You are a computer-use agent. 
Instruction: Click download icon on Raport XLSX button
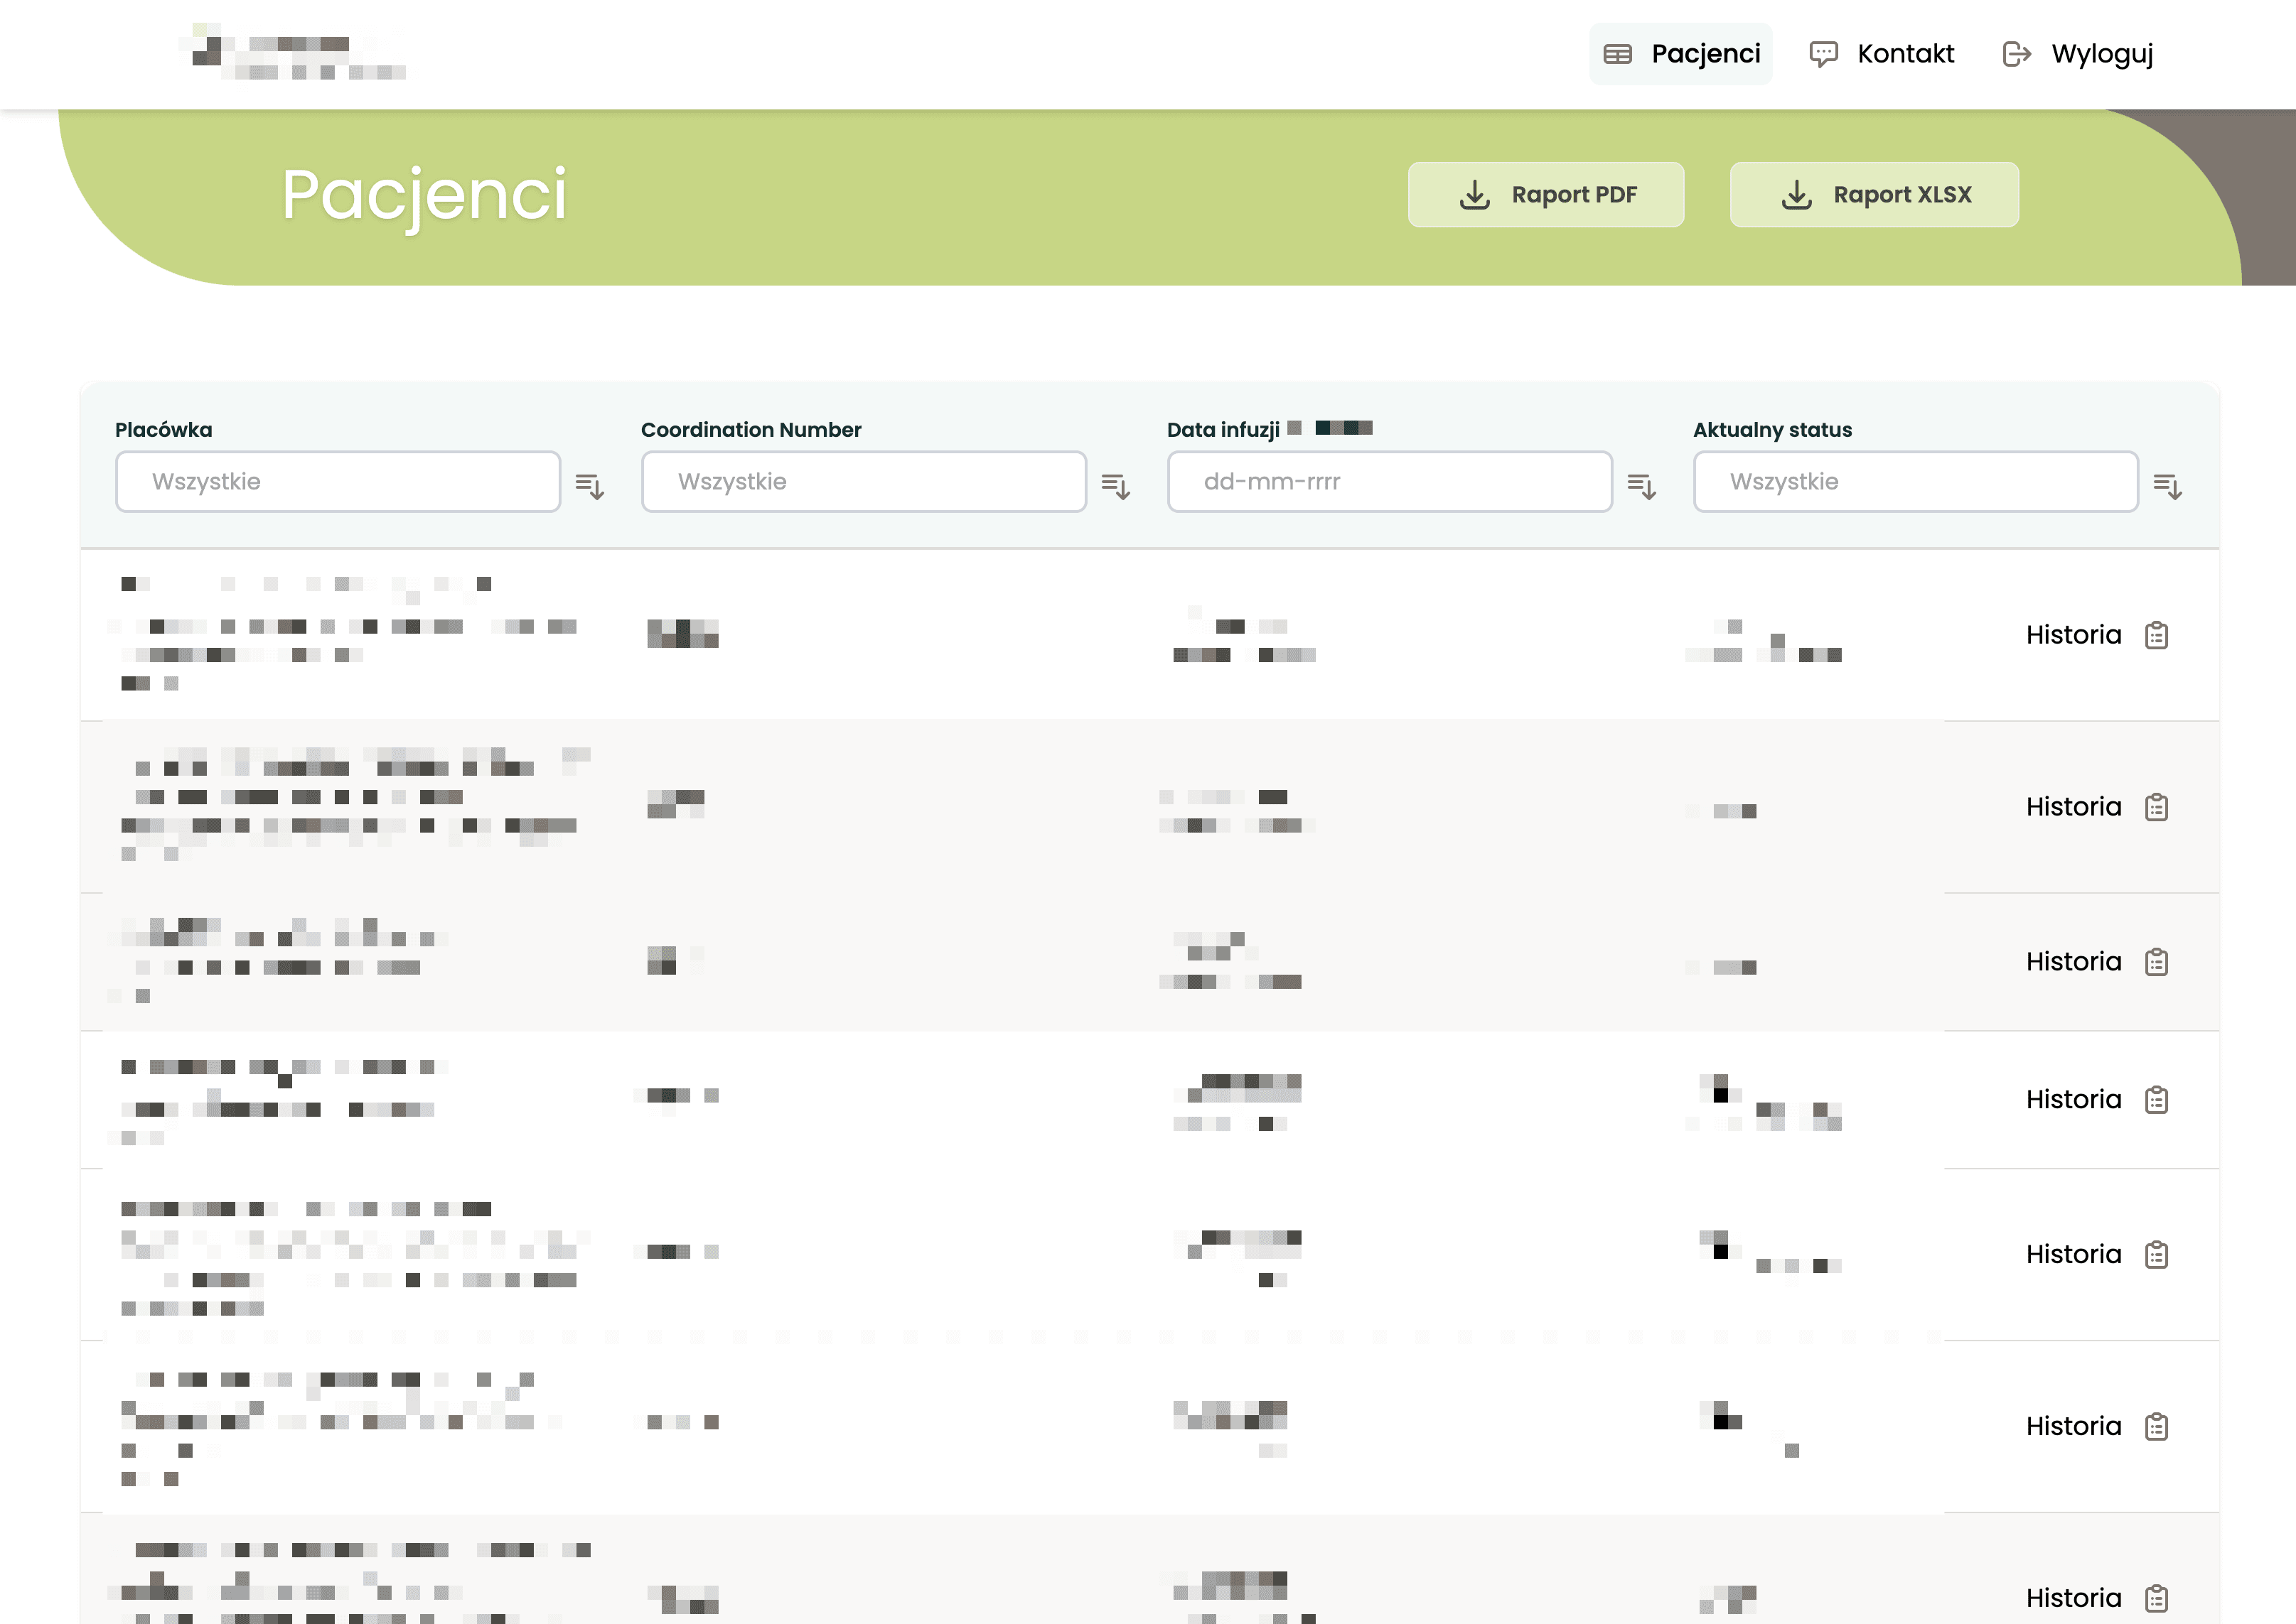[x=1797, y=195]
